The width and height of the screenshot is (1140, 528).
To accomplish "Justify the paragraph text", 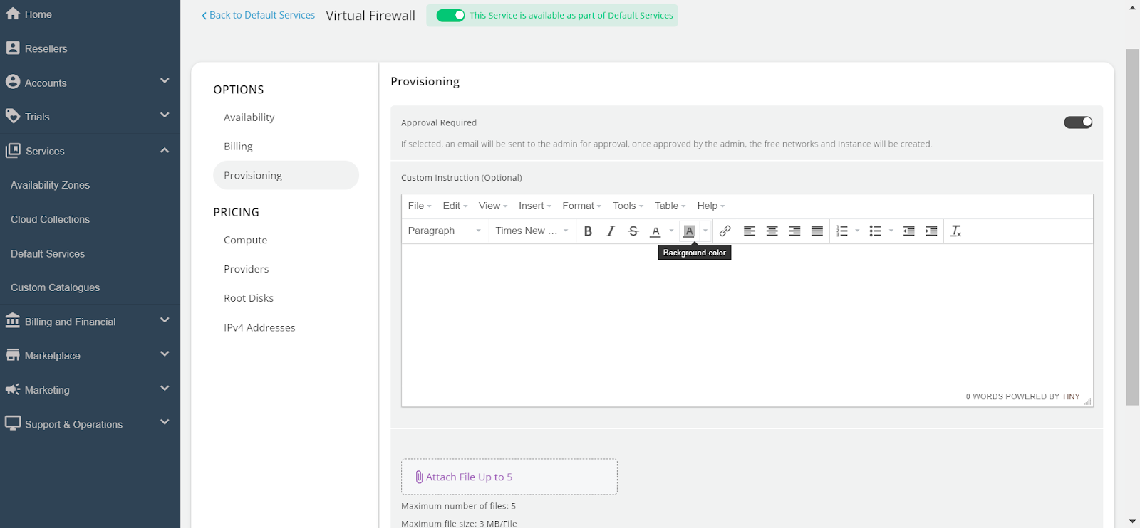I will 817,231.
